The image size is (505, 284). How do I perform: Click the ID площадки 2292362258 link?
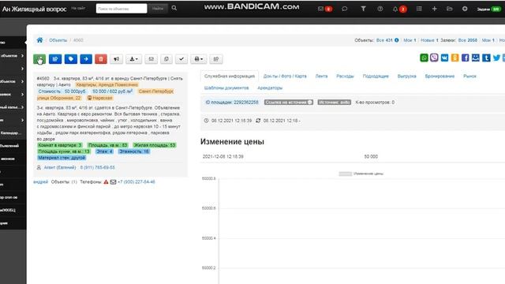tap(232, 102)
